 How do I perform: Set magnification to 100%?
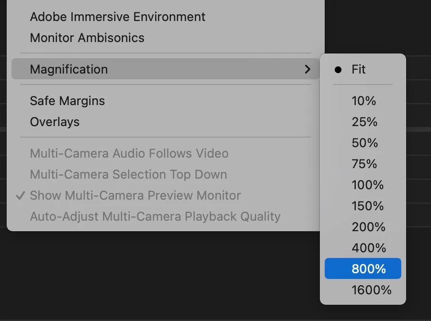(367, 185)
